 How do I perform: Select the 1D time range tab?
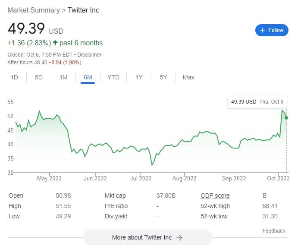click(x=14, y=77)
